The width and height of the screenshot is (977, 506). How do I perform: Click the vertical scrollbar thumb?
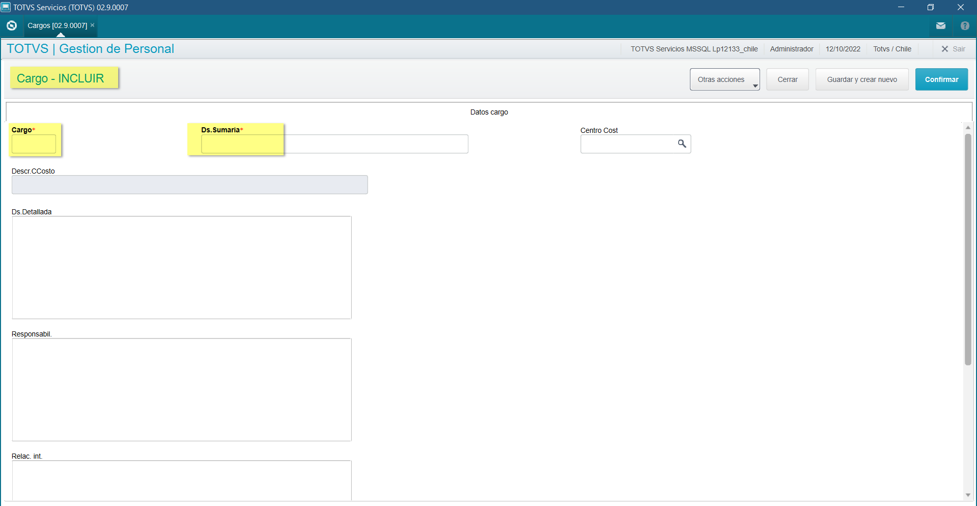coord(967,249)
